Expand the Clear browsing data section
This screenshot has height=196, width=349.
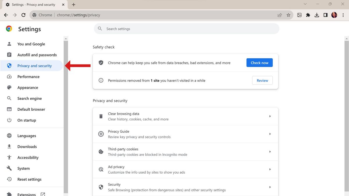[x=185, y=116]
